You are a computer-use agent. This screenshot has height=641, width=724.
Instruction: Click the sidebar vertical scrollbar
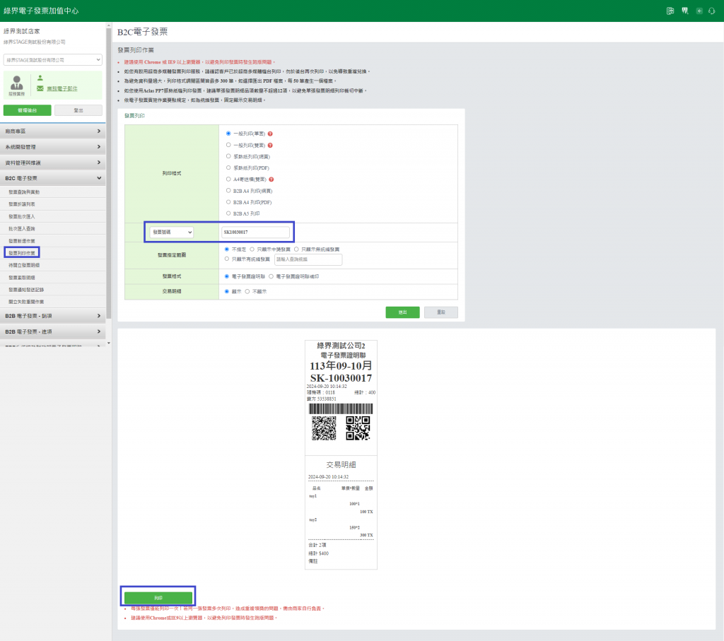[x=108, y=173]
